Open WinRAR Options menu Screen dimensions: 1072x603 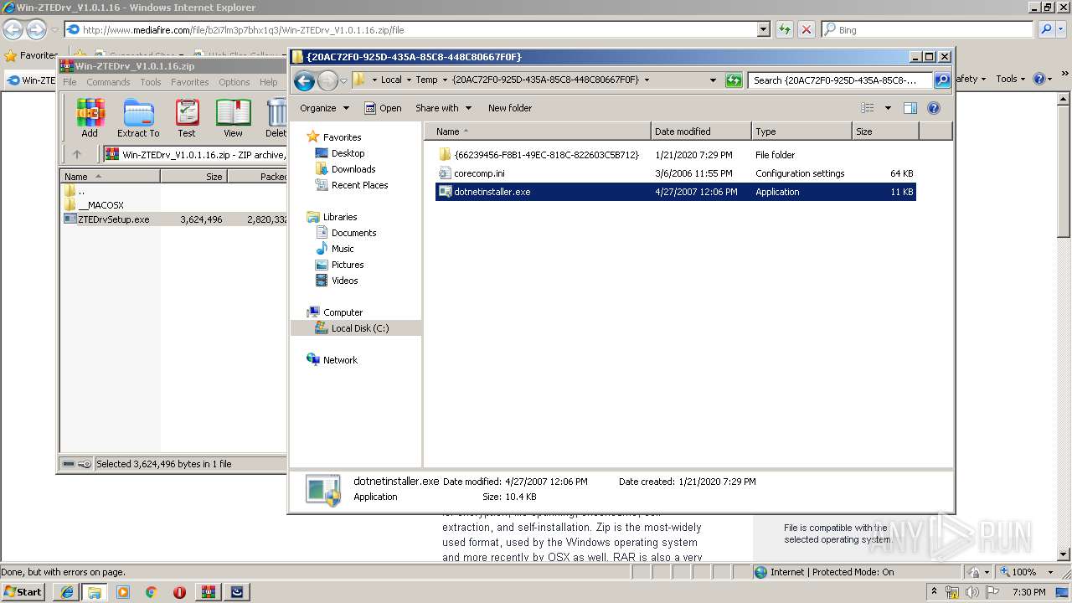(x=234, y=82)
